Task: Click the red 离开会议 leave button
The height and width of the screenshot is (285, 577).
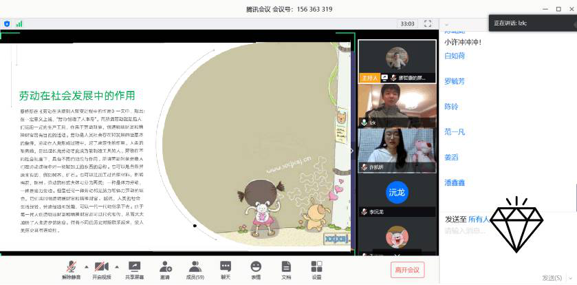Action: coord(409,268)
